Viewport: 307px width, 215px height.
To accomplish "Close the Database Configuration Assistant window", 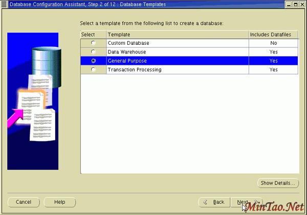I will [x=302, y=4].
